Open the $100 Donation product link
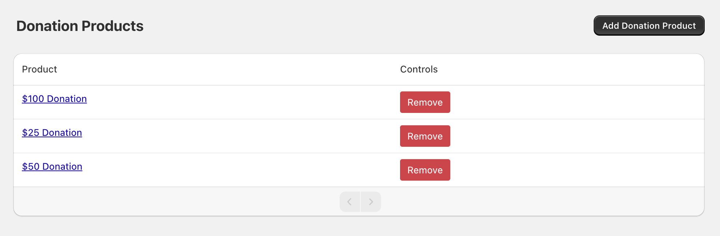The image size is (720, 236). [54, 99]
